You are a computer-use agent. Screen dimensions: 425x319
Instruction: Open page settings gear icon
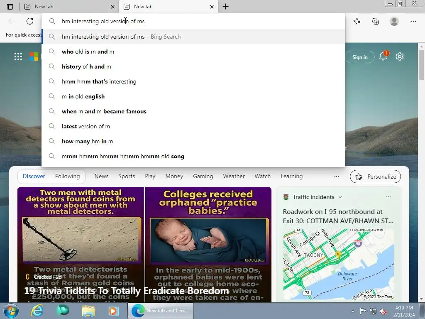pos(400,56)
